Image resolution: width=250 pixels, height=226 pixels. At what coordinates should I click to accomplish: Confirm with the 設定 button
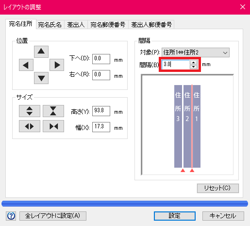(x=175, y=216)
